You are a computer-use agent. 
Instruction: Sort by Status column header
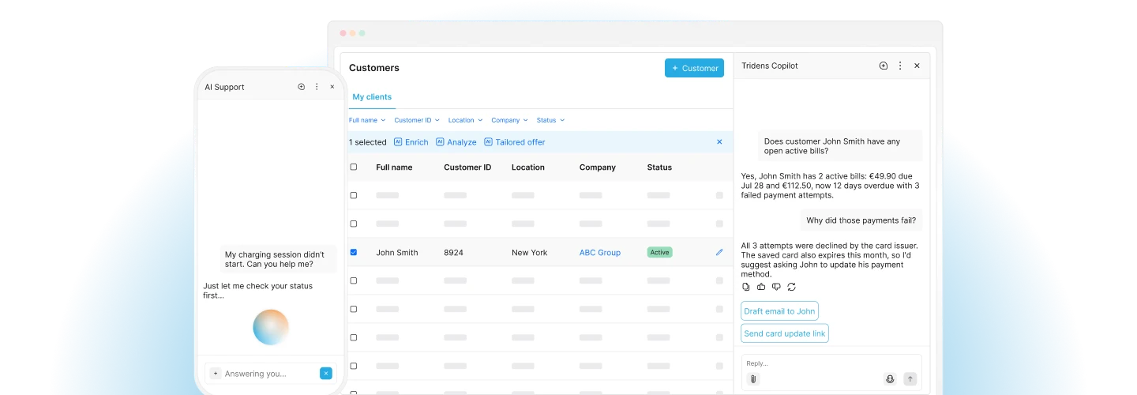coord(659,167)
